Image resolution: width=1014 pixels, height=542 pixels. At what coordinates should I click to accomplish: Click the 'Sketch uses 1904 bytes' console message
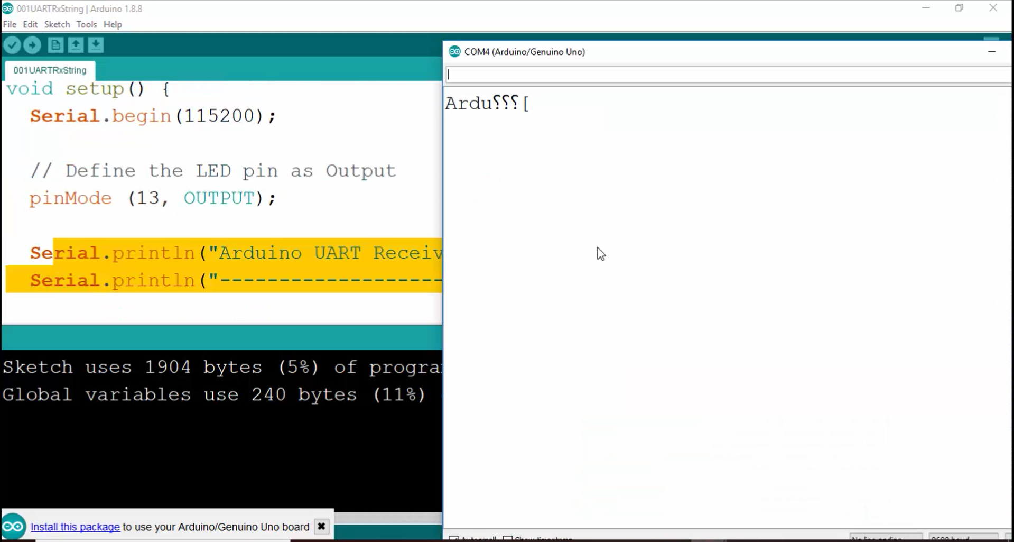pyautogui.click(x=222, y=368)
